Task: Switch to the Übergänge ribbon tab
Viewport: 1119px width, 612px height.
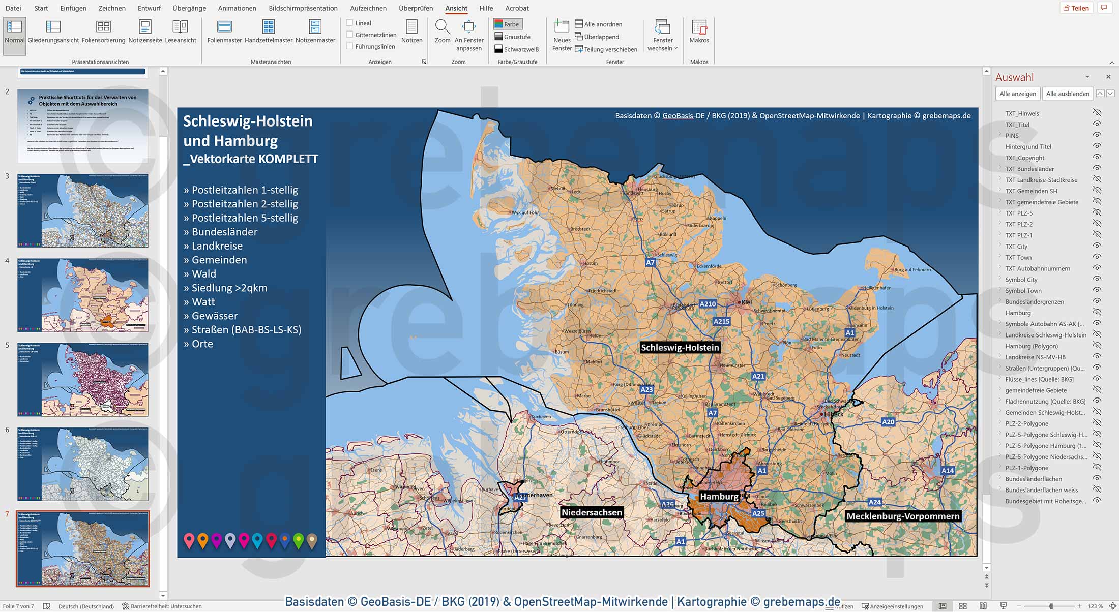Action: [x=189, y=8]
